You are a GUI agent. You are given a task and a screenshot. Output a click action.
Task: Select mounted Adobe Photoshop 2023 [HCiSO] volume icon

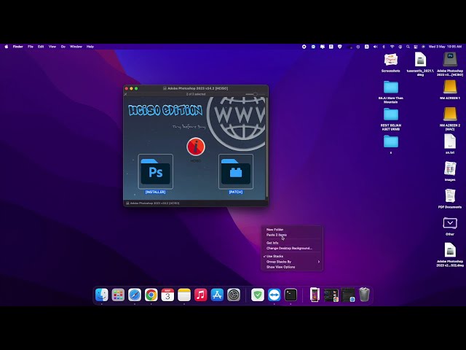click(450, 60)
